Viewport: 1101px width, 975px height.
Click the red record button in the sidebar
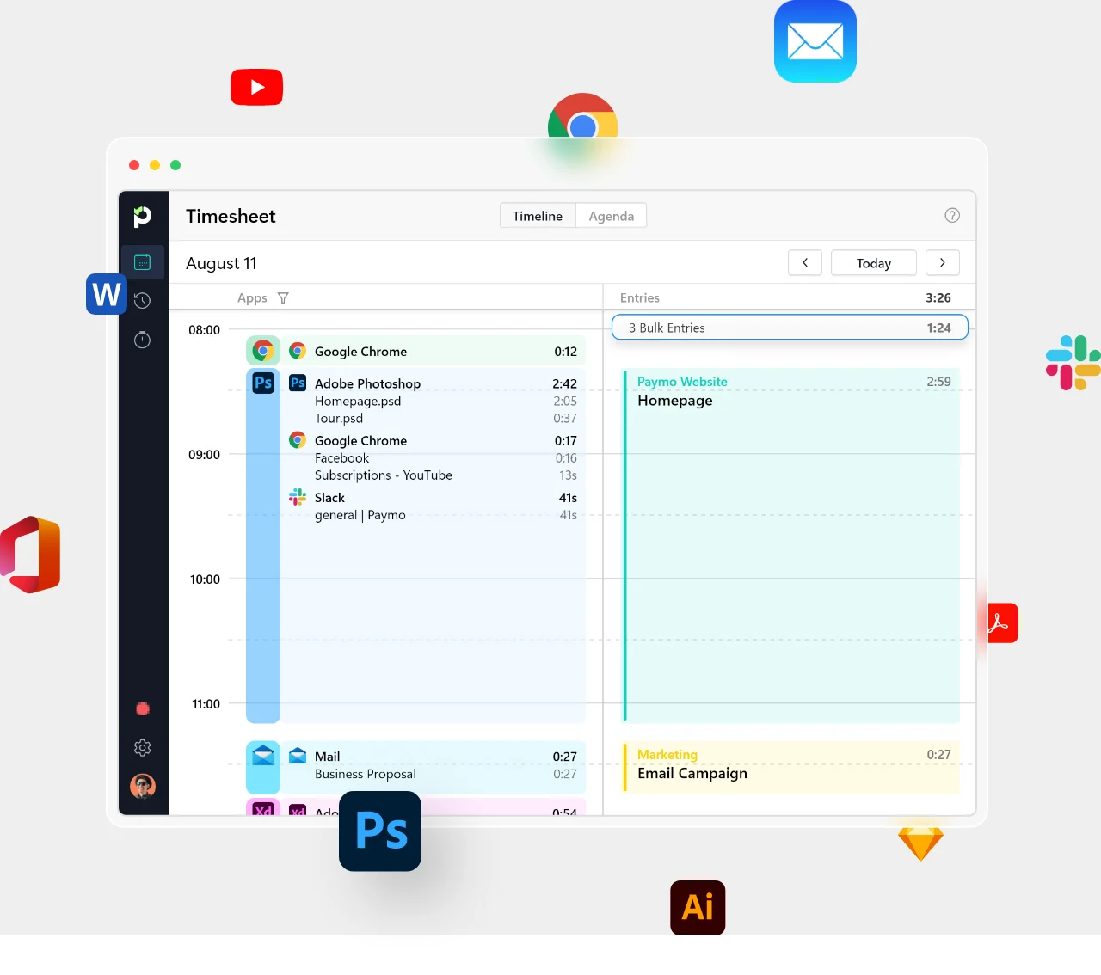[143, 709]
